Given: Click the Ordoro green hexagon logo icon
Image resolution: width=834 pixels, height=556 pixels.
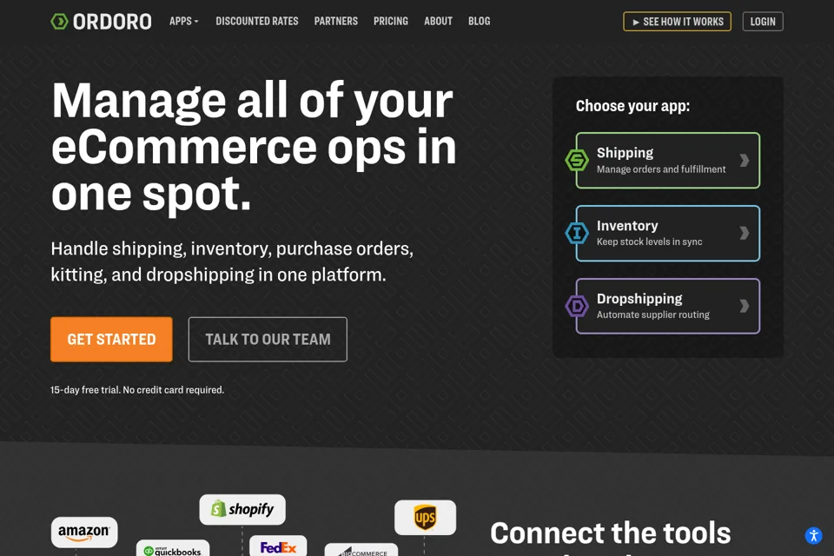Looking at the screenshot, I should [59, 22].
